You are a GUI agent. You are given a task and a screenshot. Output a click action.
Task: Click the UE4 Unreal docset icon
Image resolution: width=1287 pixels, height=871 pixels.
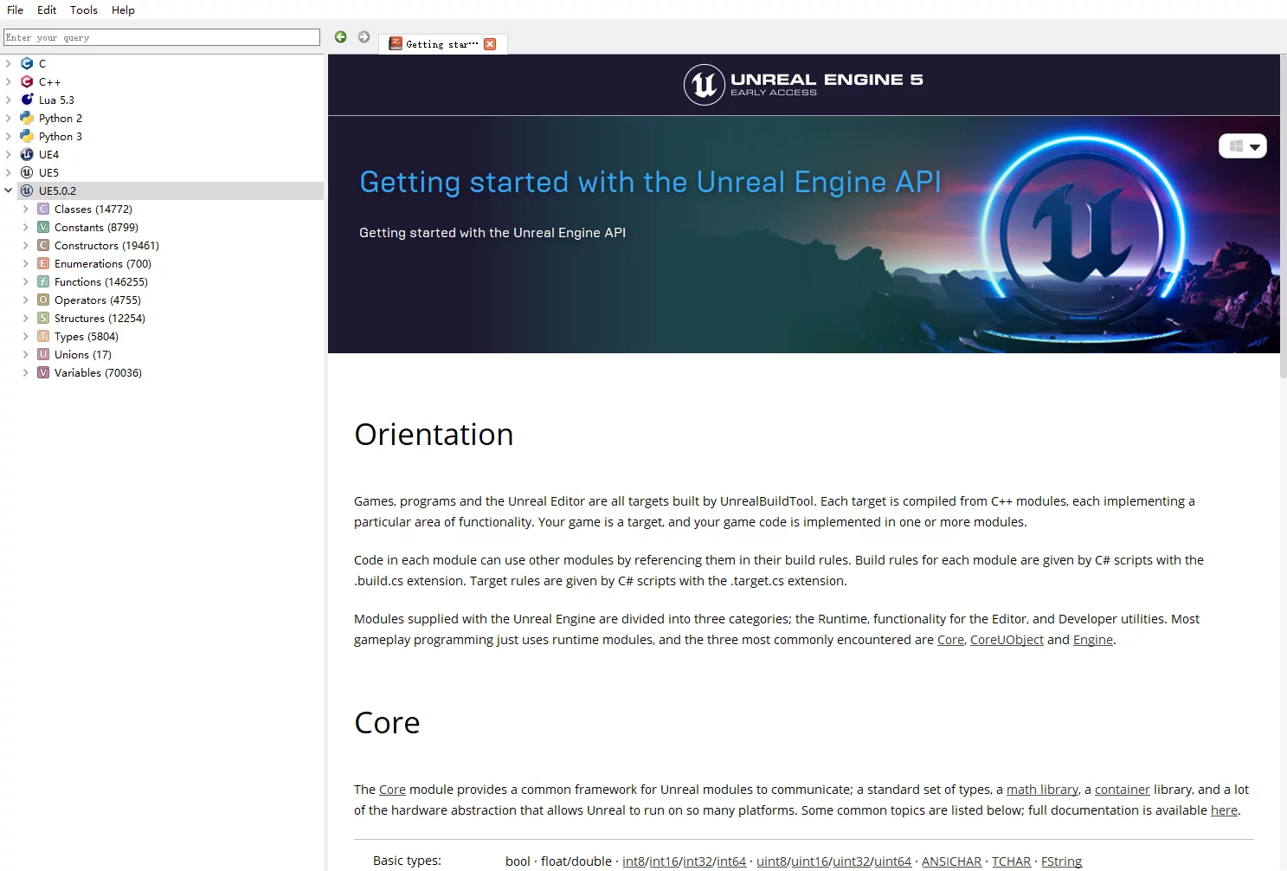click(27, 154)
